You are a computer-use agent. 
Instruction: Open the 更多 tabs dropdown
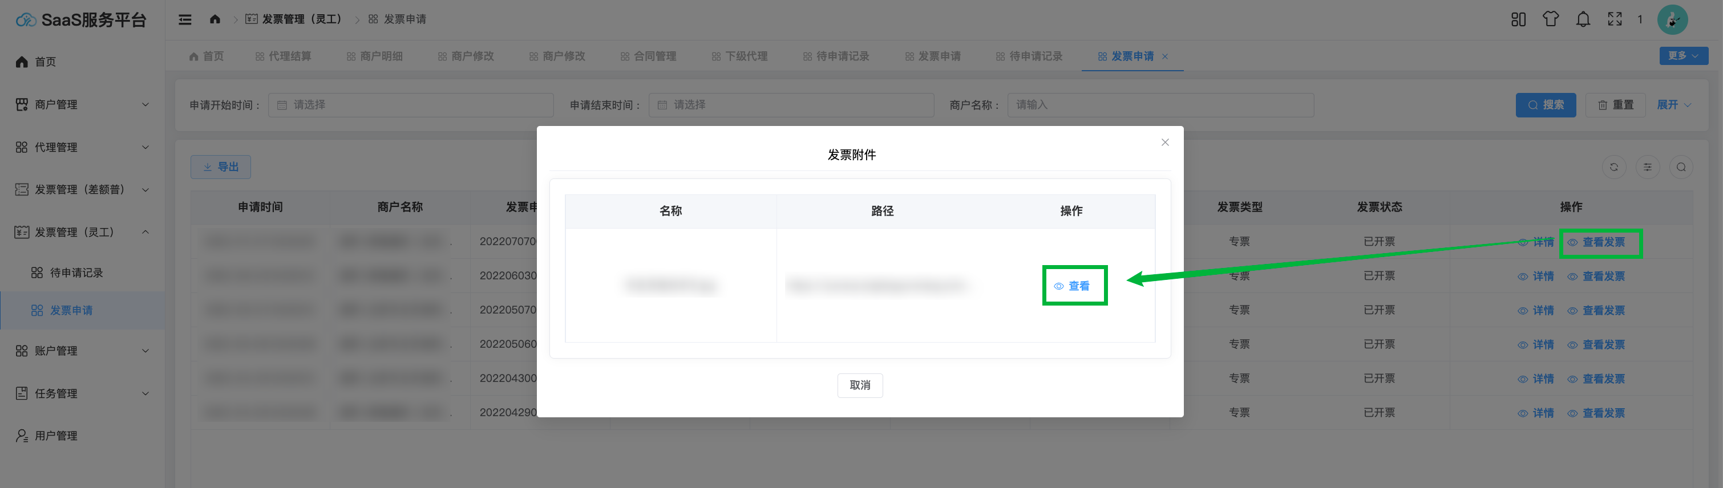[x=1683, y=56]
